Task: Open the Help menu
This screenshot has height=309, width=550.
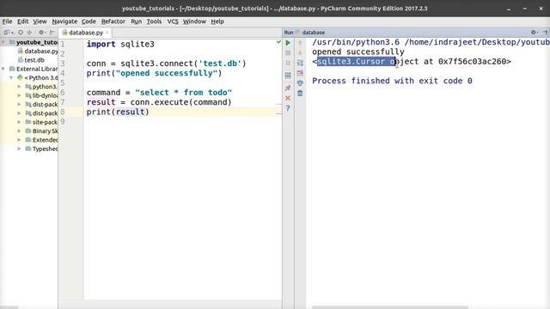Action: [217, 21]
